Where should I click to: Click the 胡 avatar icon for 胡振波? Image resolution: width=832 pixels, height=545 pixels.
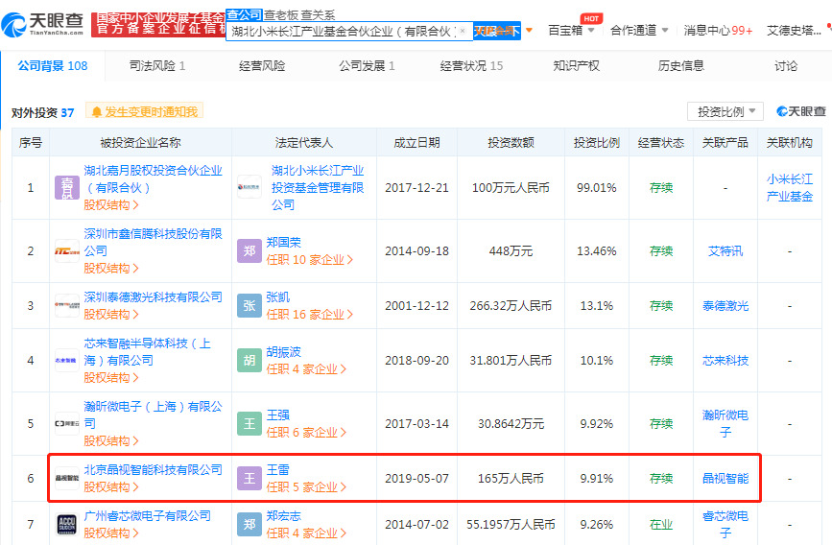[x=250, y=361]
